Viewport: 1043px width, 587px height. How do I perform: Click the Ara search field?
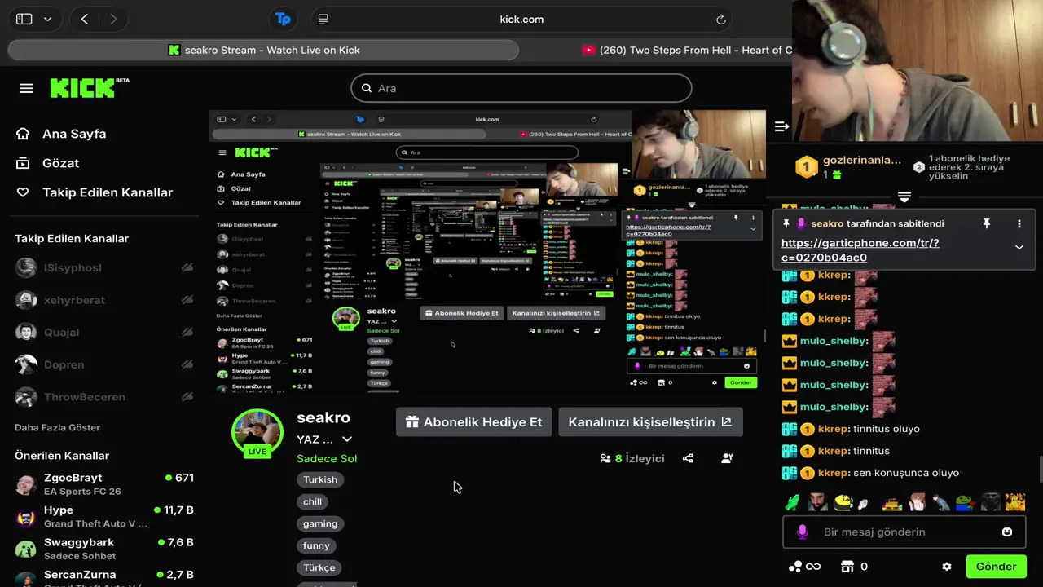click(521, 88)
